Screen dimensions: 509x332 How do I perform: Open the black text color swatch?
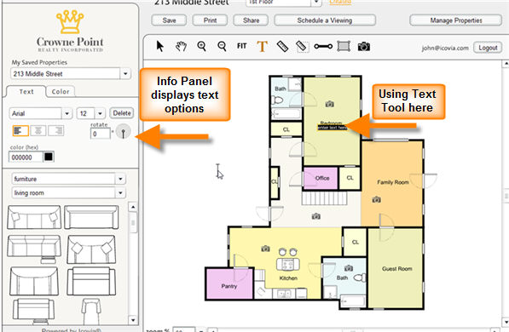(x=49, y=157)
